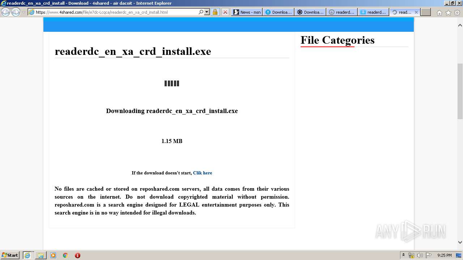Launch Opera red icon from taskbar

77,255
